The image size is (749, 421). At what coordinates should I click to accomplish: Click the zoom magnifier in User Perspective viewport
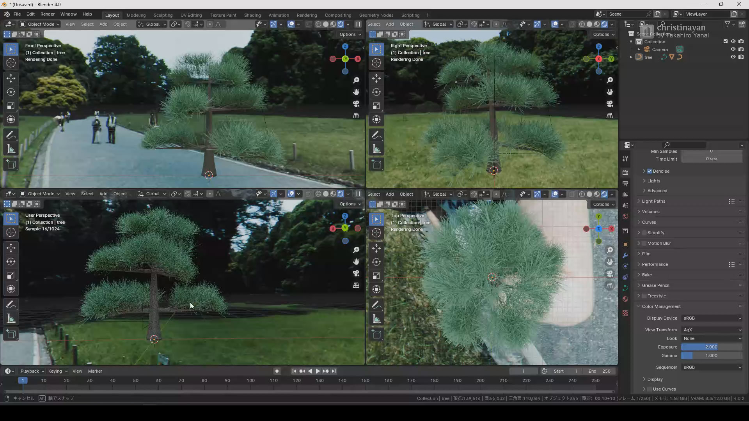coord(356,250)
